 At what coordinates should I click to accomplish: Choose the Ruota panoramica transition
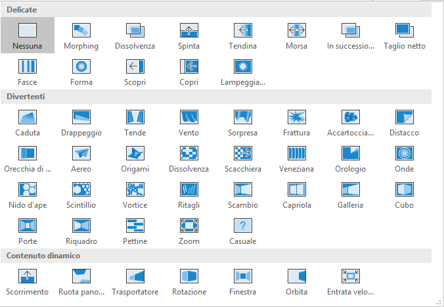(81, 281)
